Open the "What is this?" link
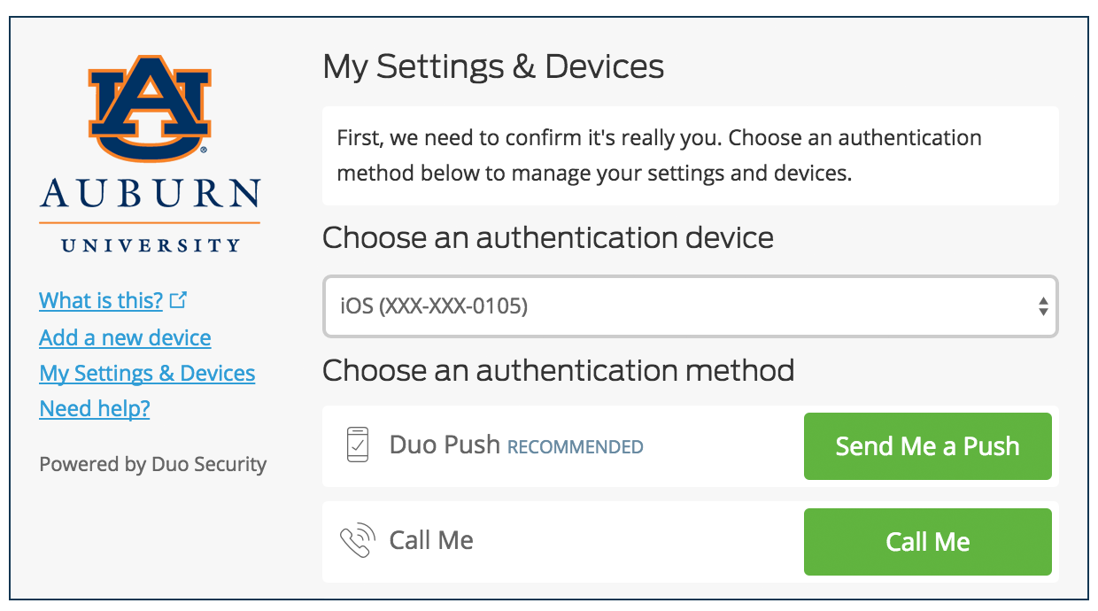This screenshot has width=1098, height=611. tap(101, 301)
